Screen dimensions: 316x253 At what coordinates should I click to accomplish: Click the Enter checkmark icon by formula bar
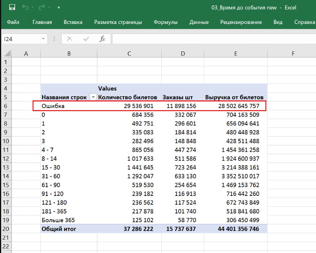pyautogui.click(x=86, y=39)
